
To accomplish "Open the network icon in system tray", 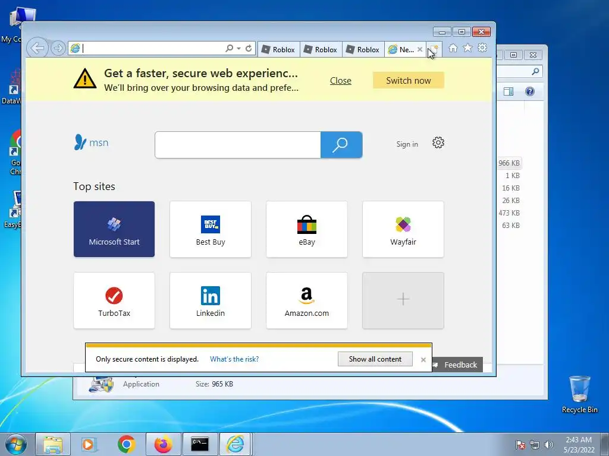I will click(535, 445).
